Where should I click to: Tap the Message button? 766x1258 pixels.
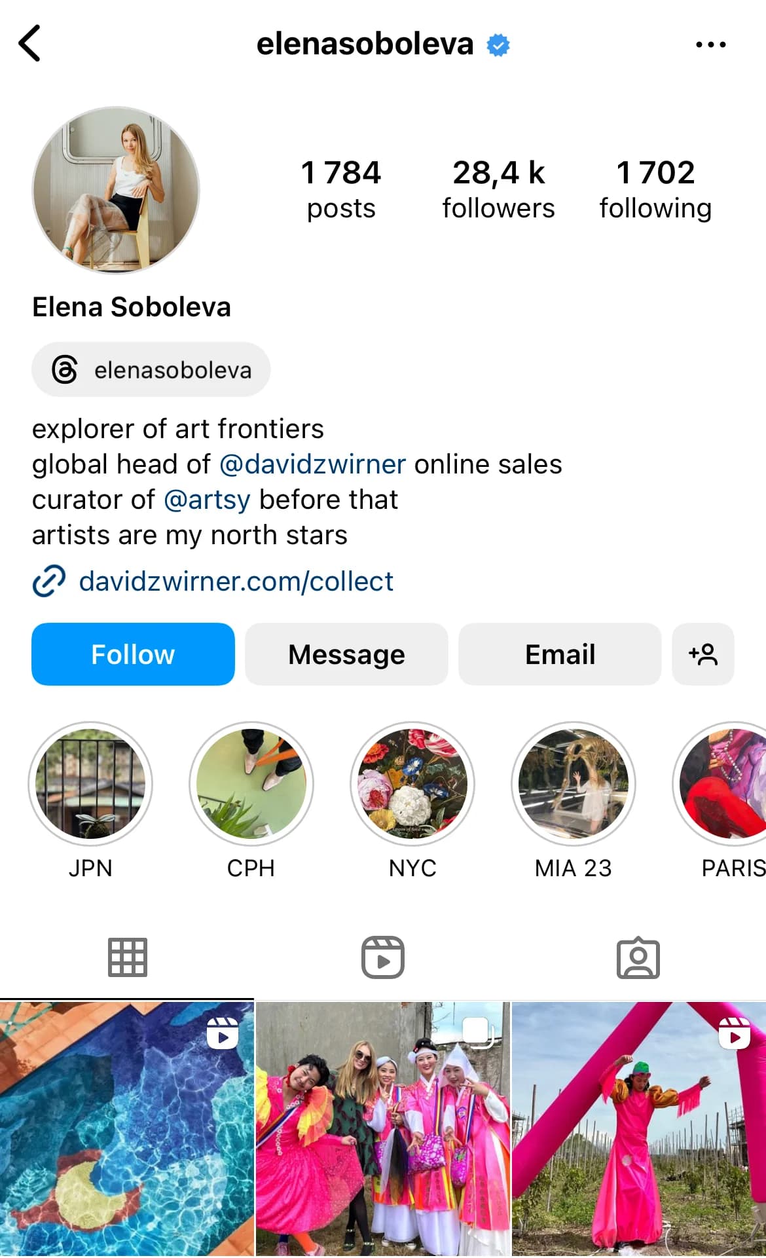click(346, 654)
